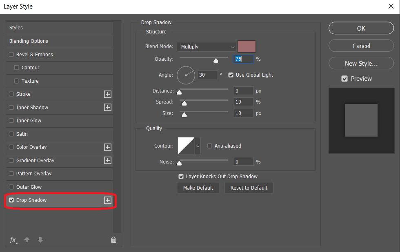Toggle the Preview checkbox
400x252 pixels.
coord(344,79)
